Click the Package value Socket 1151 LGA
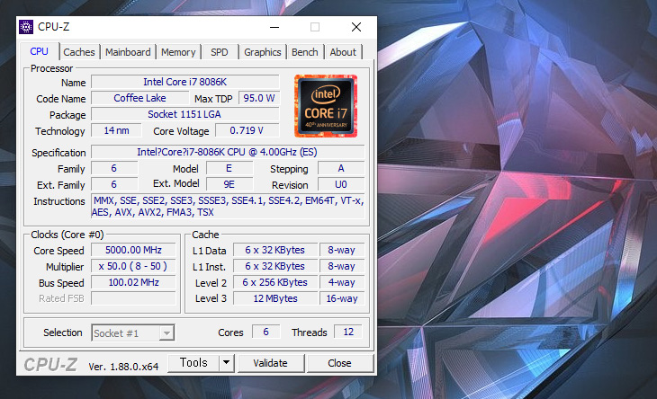 point(184,114)
